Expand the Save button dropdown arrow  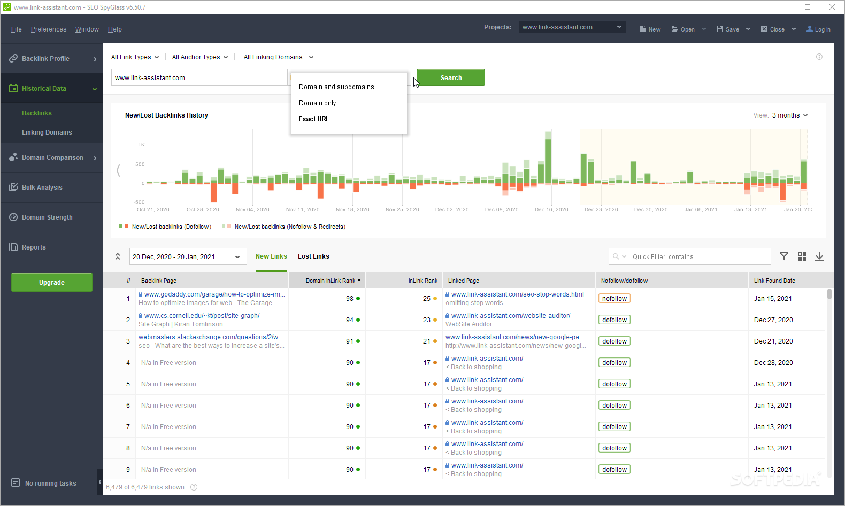[x=748, y=29]
